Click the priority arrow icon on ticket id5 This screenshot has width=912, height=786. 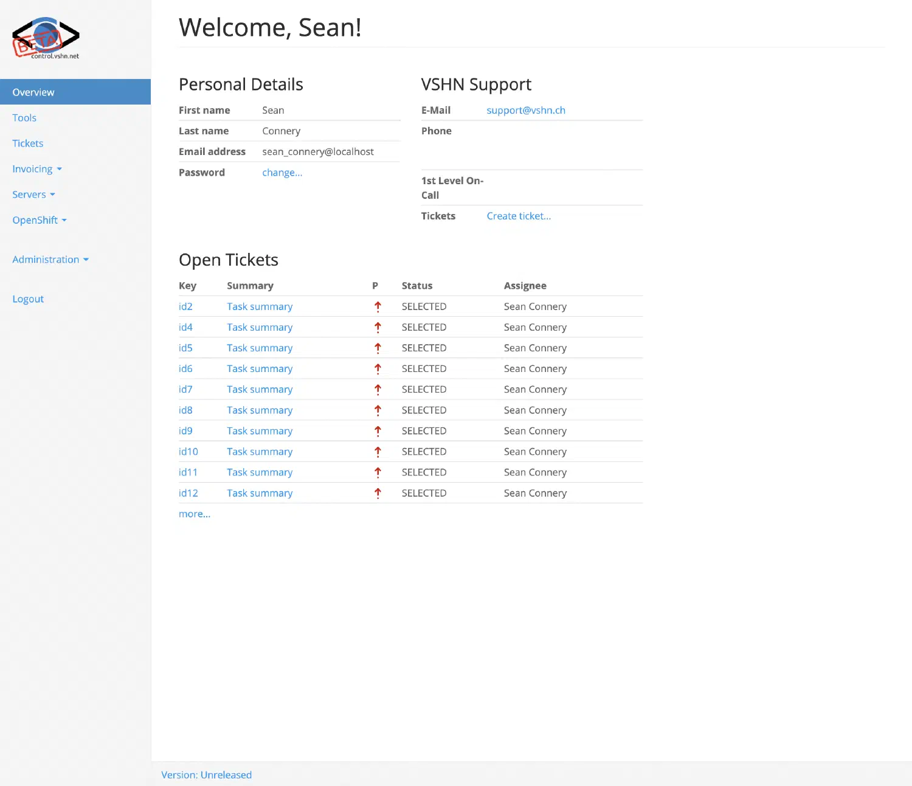pyautogui.click(x=378, y=348)
